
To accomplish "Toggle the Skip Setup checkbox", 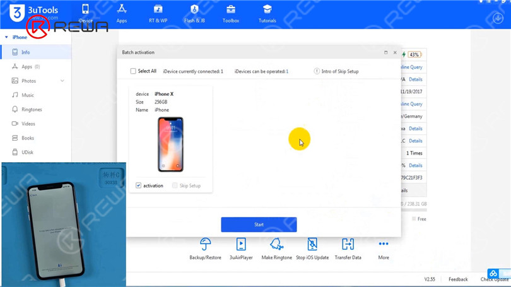I will (175, 185).
